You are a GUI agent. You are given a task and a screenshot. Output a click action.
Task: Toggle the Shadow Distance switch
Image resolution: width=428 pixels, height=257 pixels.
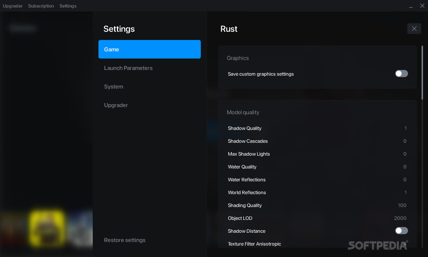402,231
